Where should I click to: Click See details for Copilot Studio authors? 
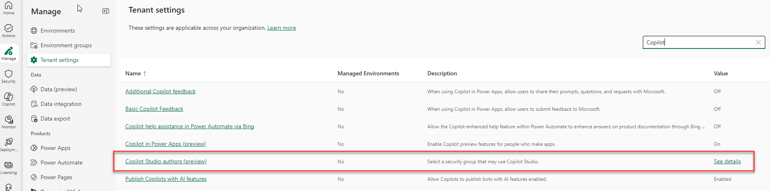pyautogui.click(x=727, y=162)
